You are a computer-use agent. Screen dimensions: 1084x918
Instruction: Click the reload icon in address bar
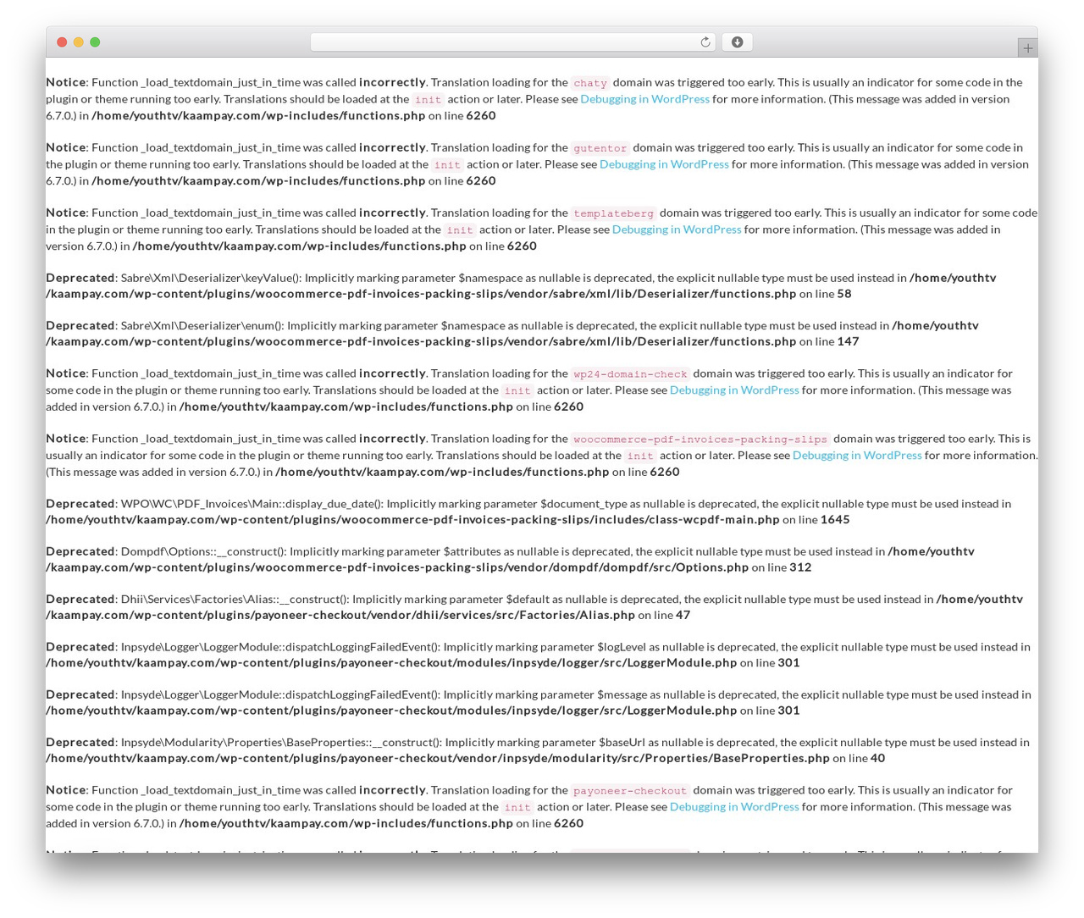[705, 42]
